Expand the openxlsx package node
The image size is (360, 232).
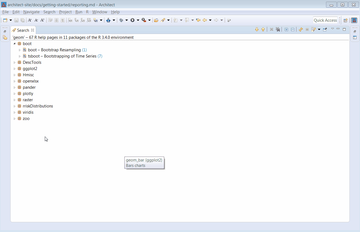click(14, 81)
